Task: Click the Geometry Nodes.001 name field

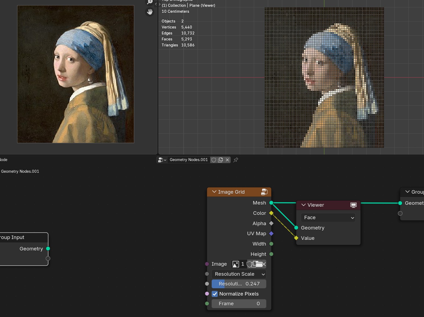Action: pyautogui.click(x=189, y=160)
